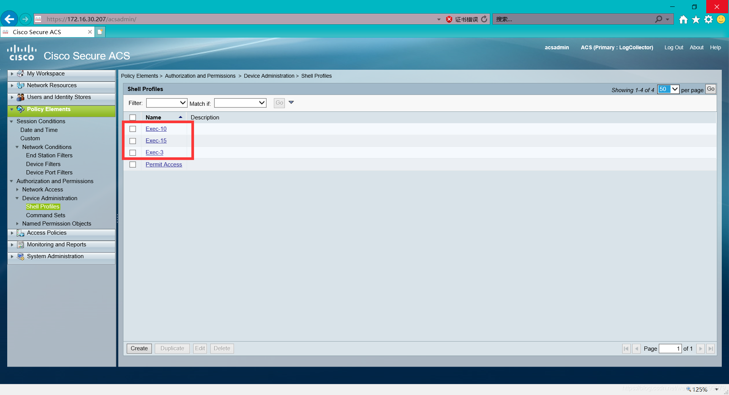This screenshot has height=395, width=729.
Task: Open Device Port Filters
Action: click(x=49, y=172)
